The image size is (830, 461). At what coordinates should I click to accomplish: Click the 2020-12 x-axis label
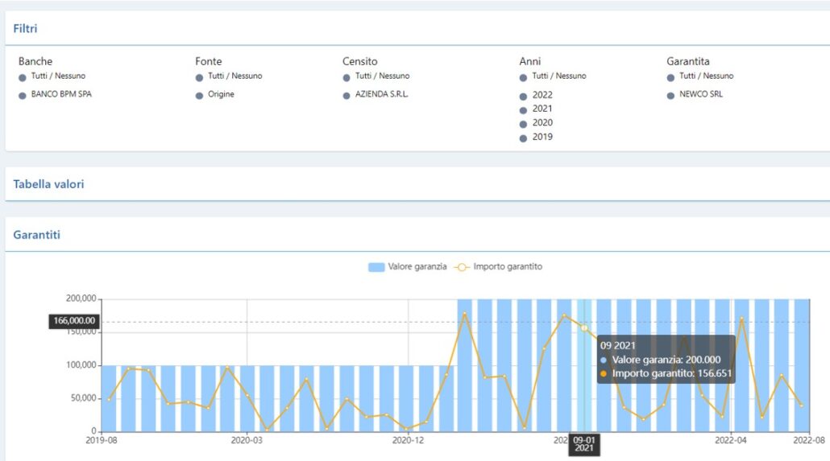(x=408, y=440)
